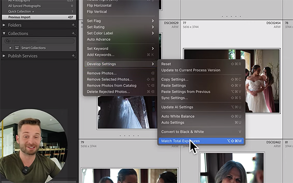Click plus icon next to Publish Services
The height and width of the screenshot is (183, 293).
73,55
